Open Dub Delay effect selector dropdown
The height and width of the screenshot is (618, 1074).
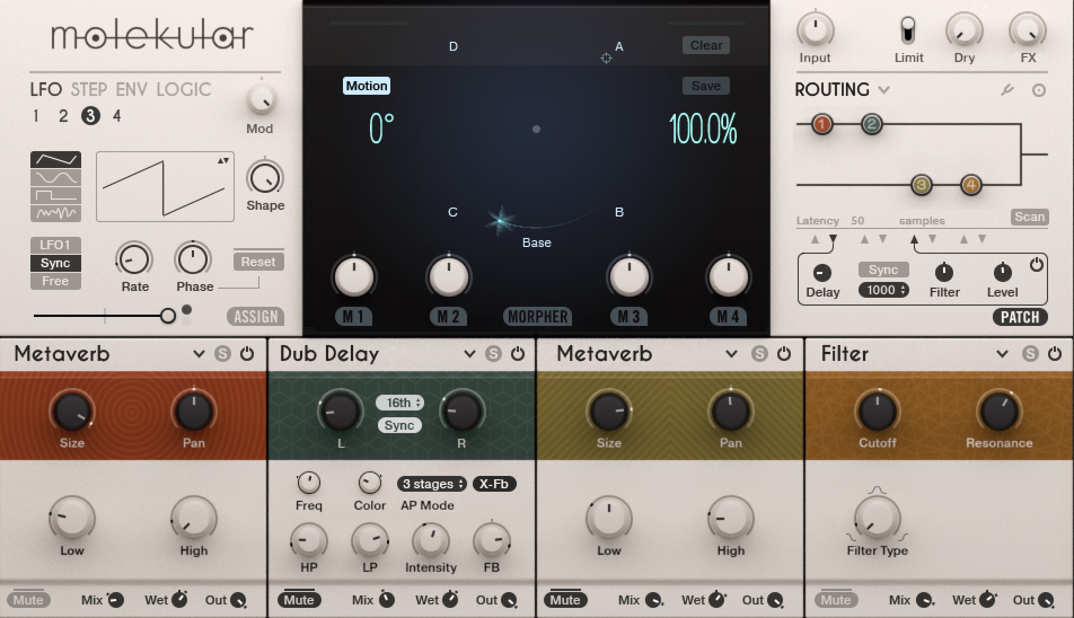tap(469, 354)
